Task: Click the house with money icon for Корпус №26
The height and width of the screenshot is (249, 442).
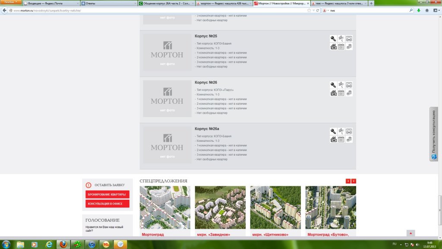Action: pos(333,93)
